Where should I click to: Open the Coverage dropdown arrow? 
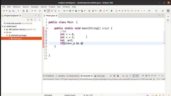pyautogui.click(x=79, y=11)
